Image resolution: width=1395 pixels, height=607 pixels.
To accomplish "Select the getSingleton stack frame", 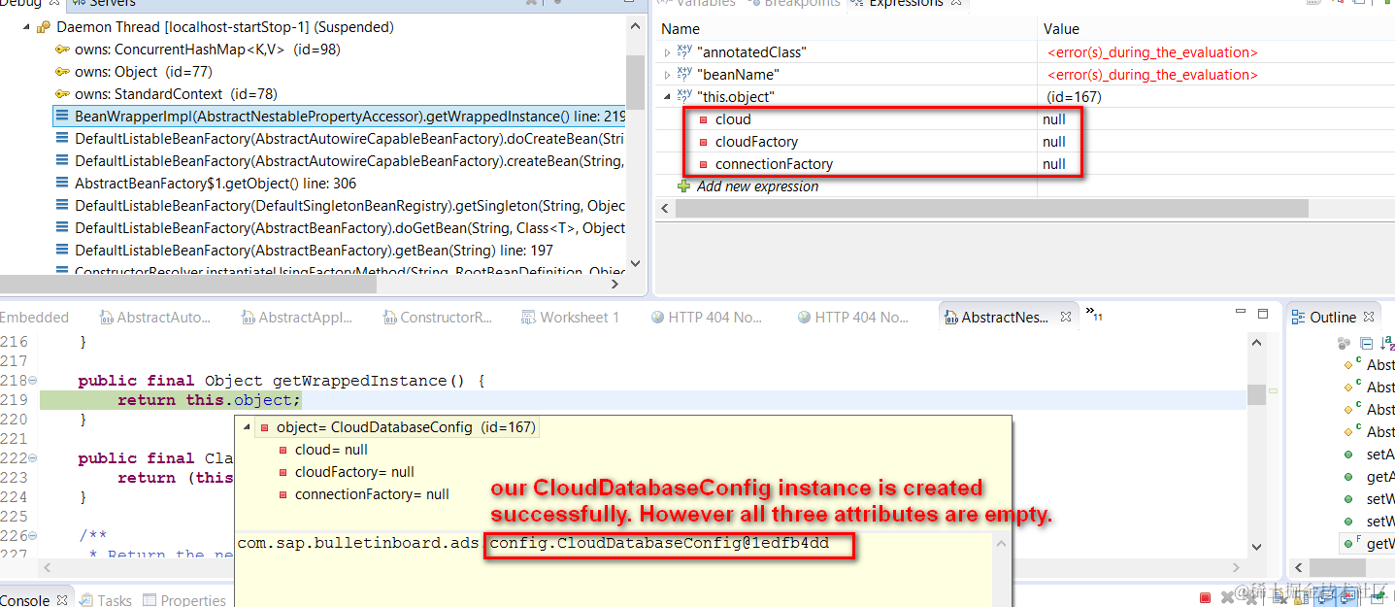I will click(340, 206).
